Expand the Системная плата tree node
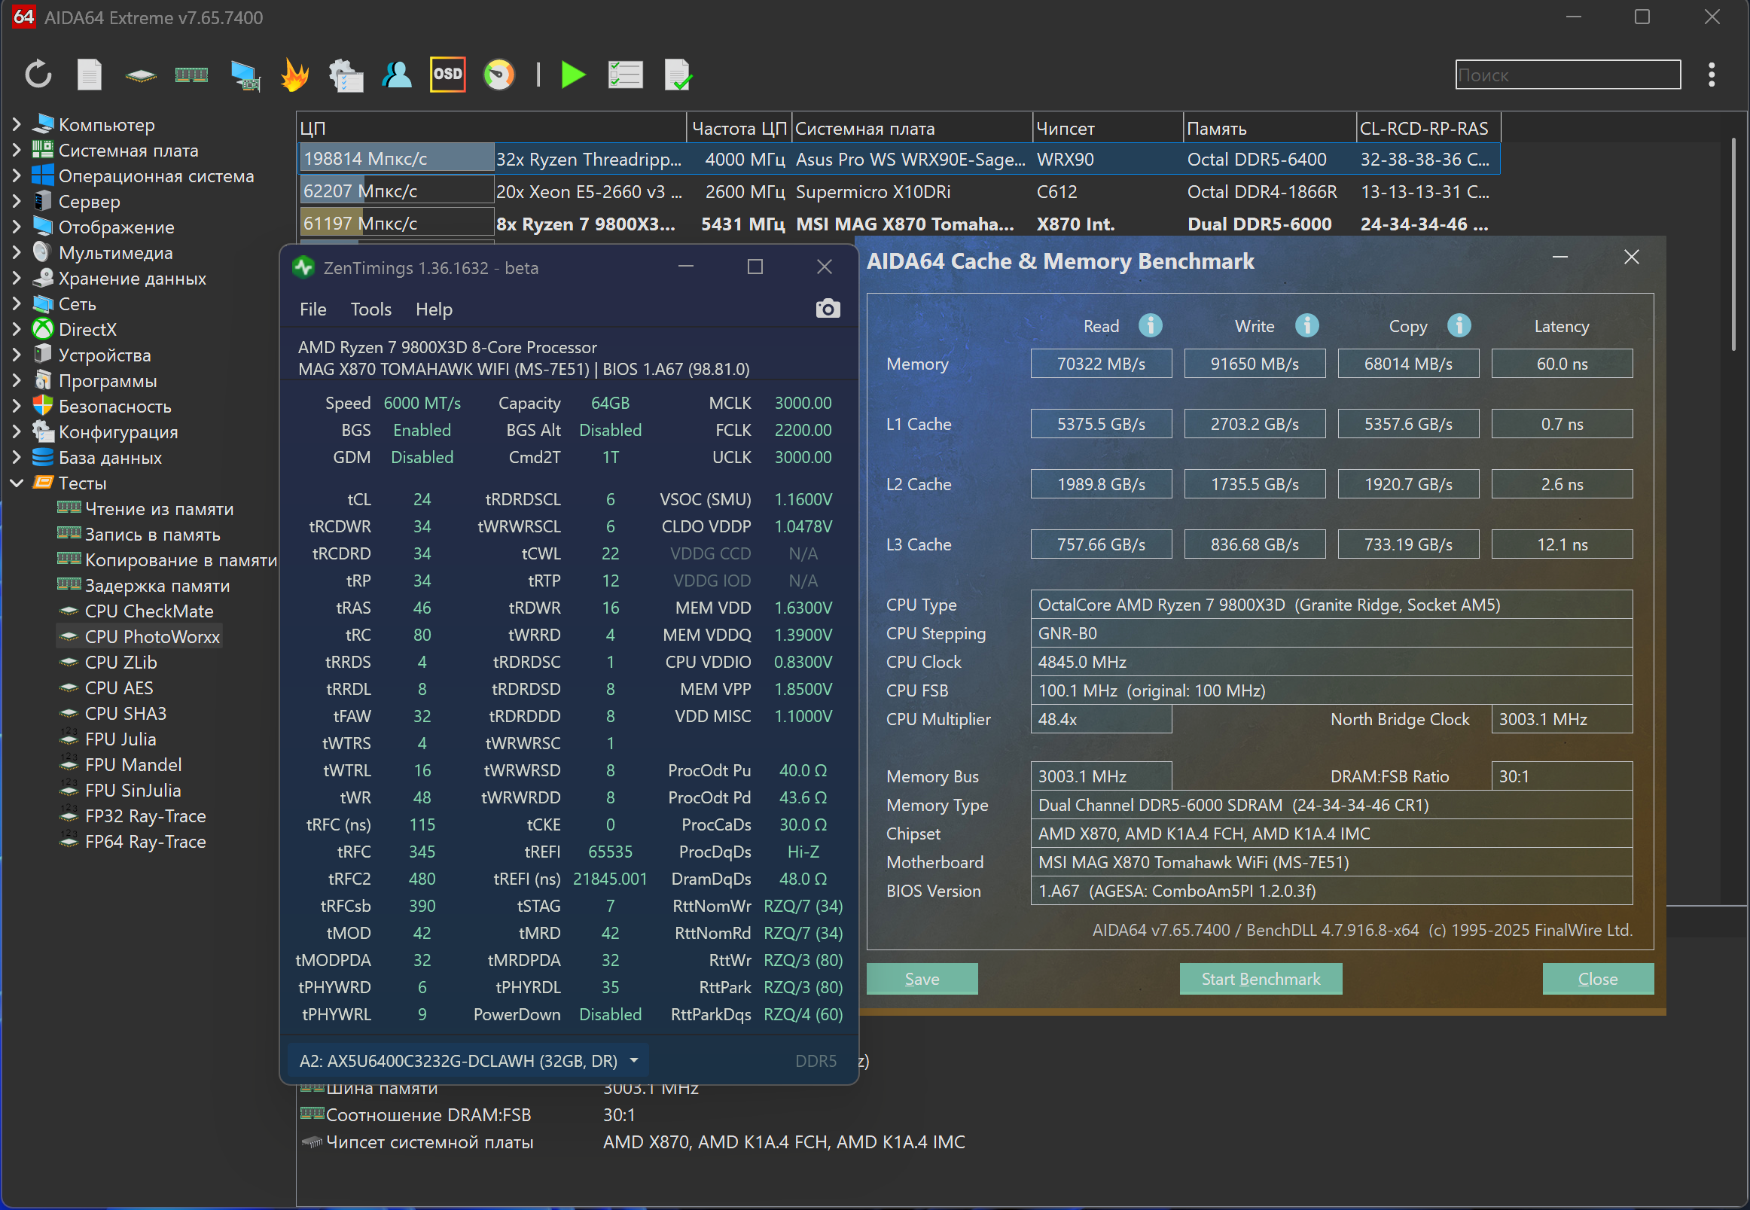1750x1210 pixels. pyautogui.click(x=17, y=150)
